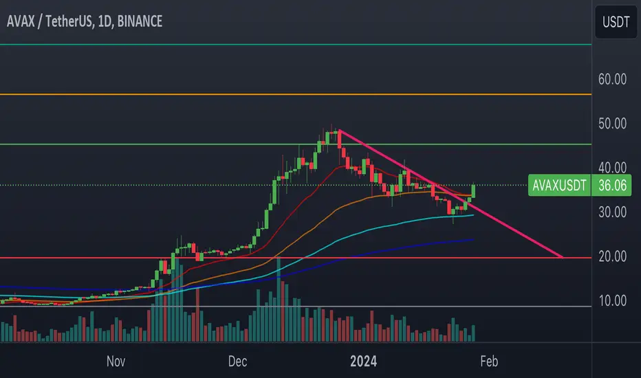Select the teal horizontal line above 60.00
Screen dimensions: 641x378
[296, 44]
